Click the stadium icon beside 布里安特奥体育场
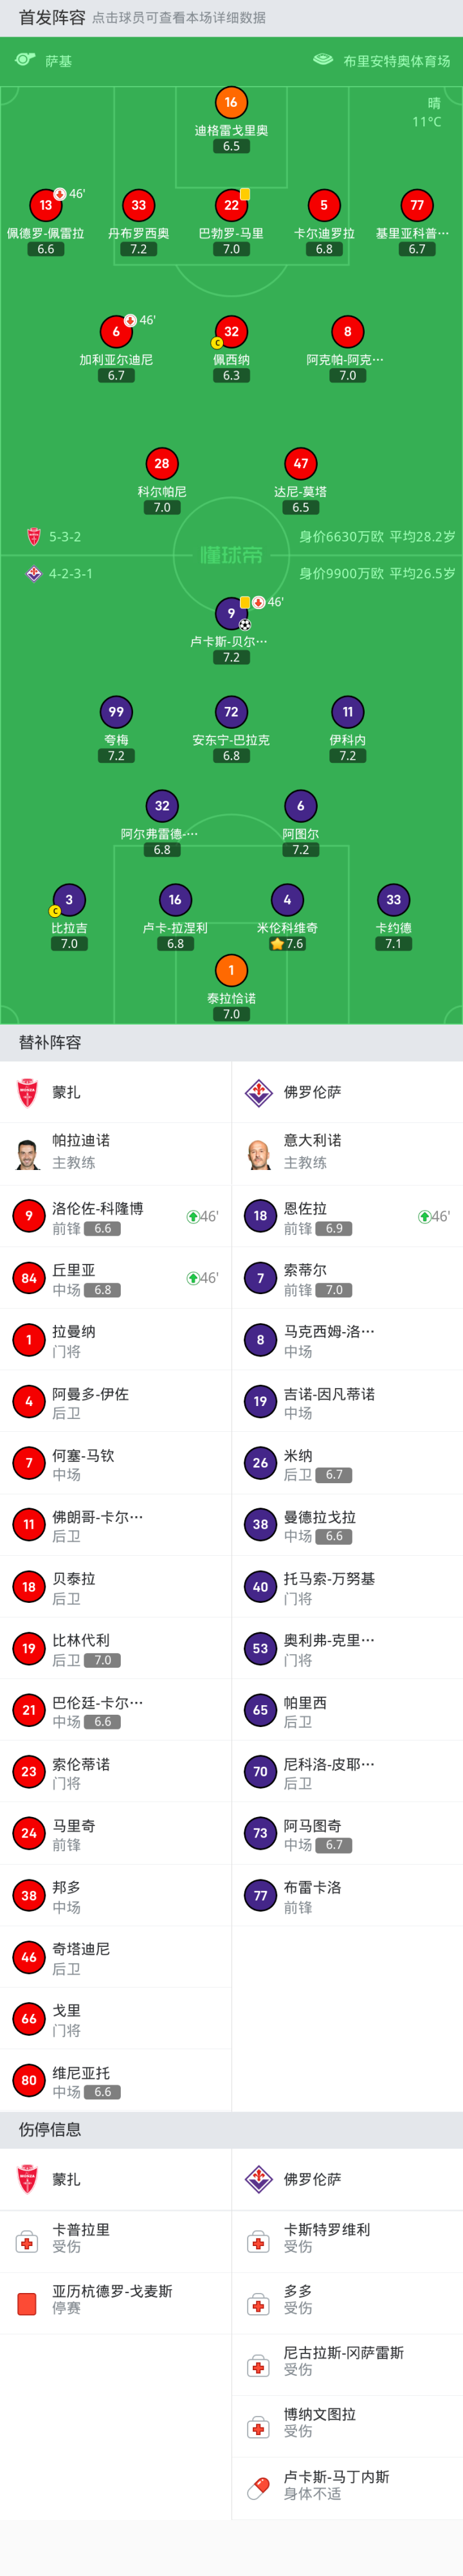The image size is (463, 2576). [323, 60]
